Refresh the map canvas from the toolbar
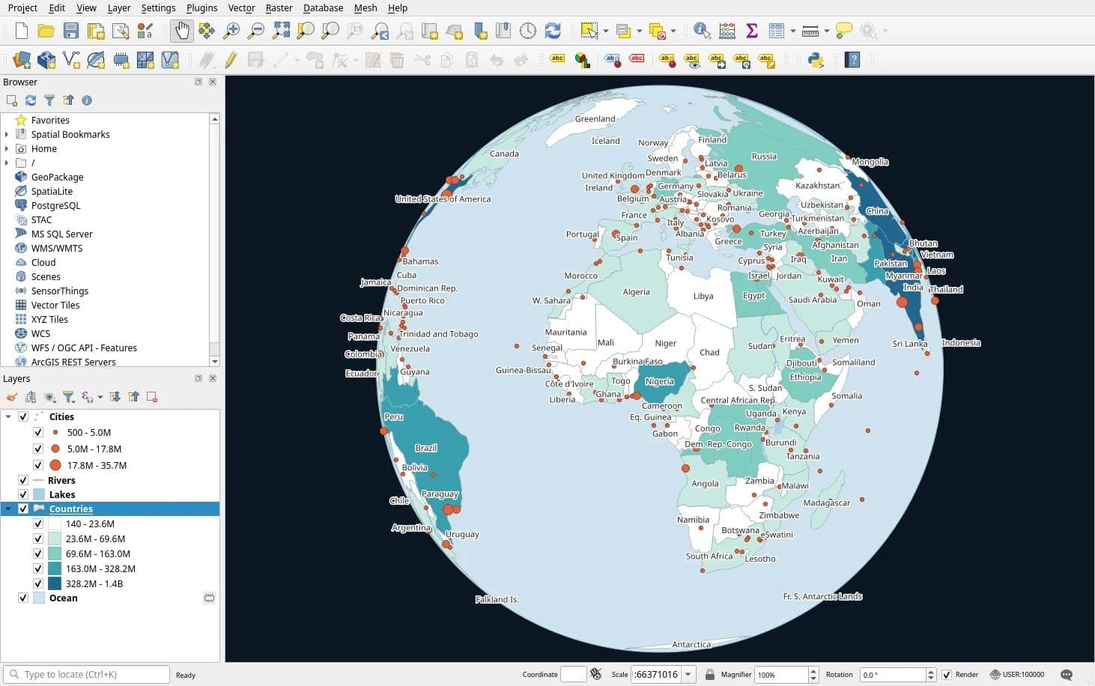 click(x=553, y=31)
